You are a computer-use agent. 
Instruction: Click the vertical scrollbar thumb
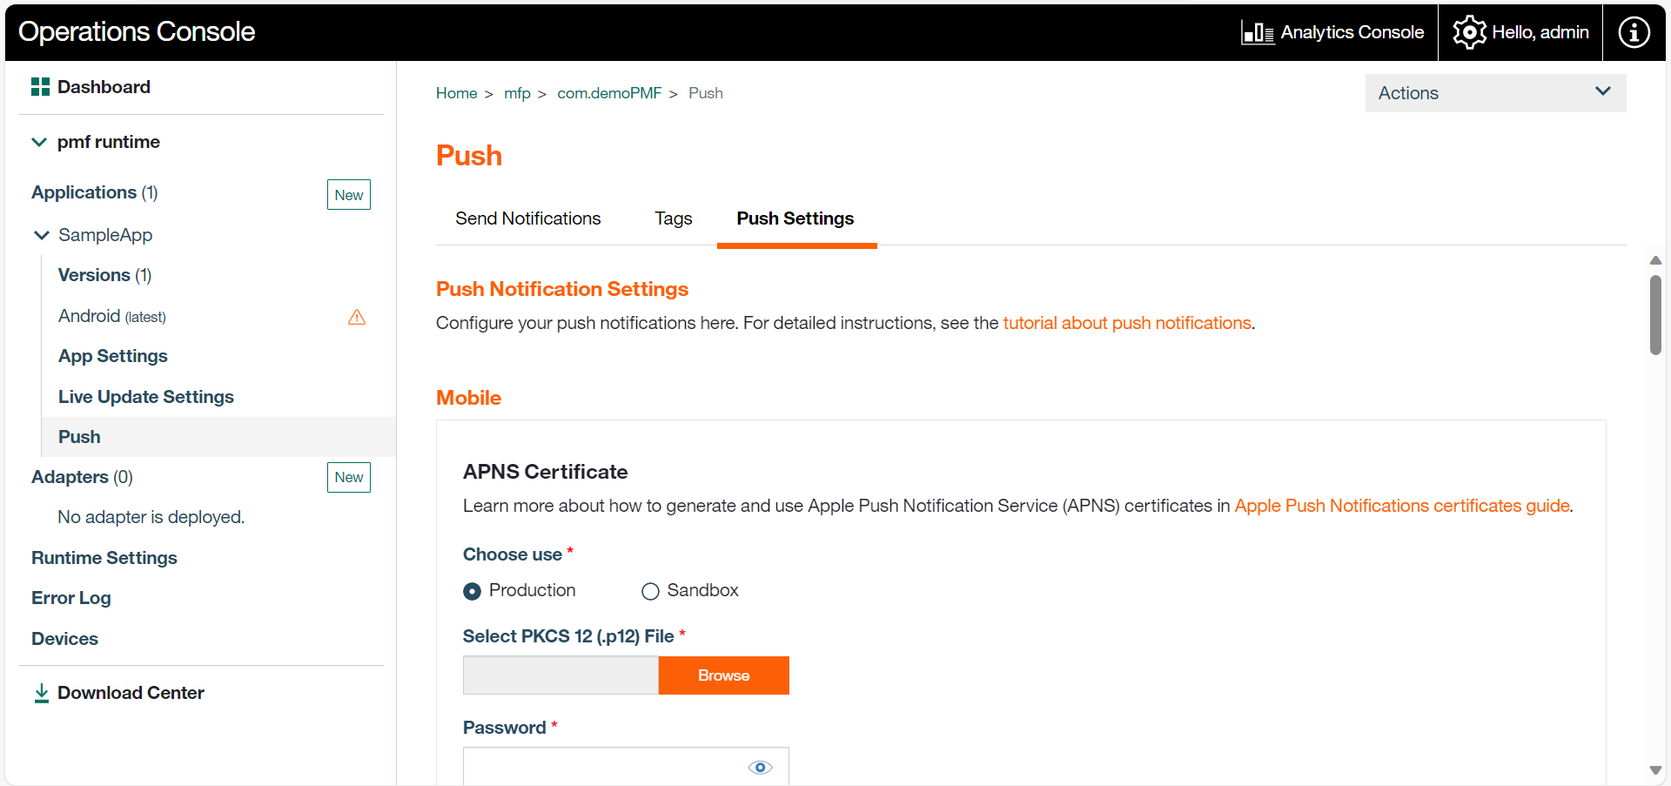click(x=1655, y=315)
